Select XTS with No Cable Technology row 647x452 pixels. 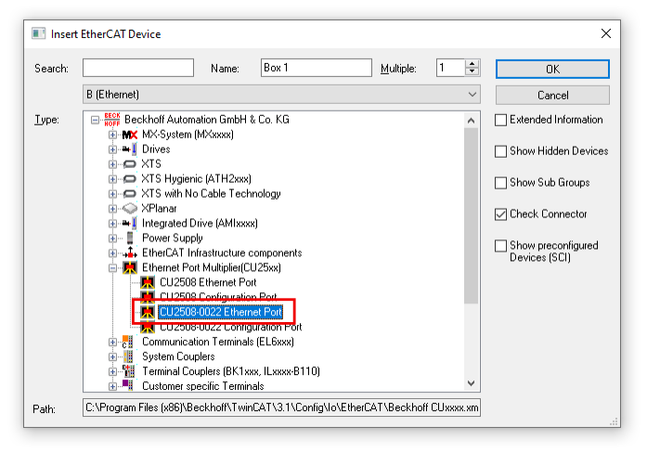click(x=211, y=194)
